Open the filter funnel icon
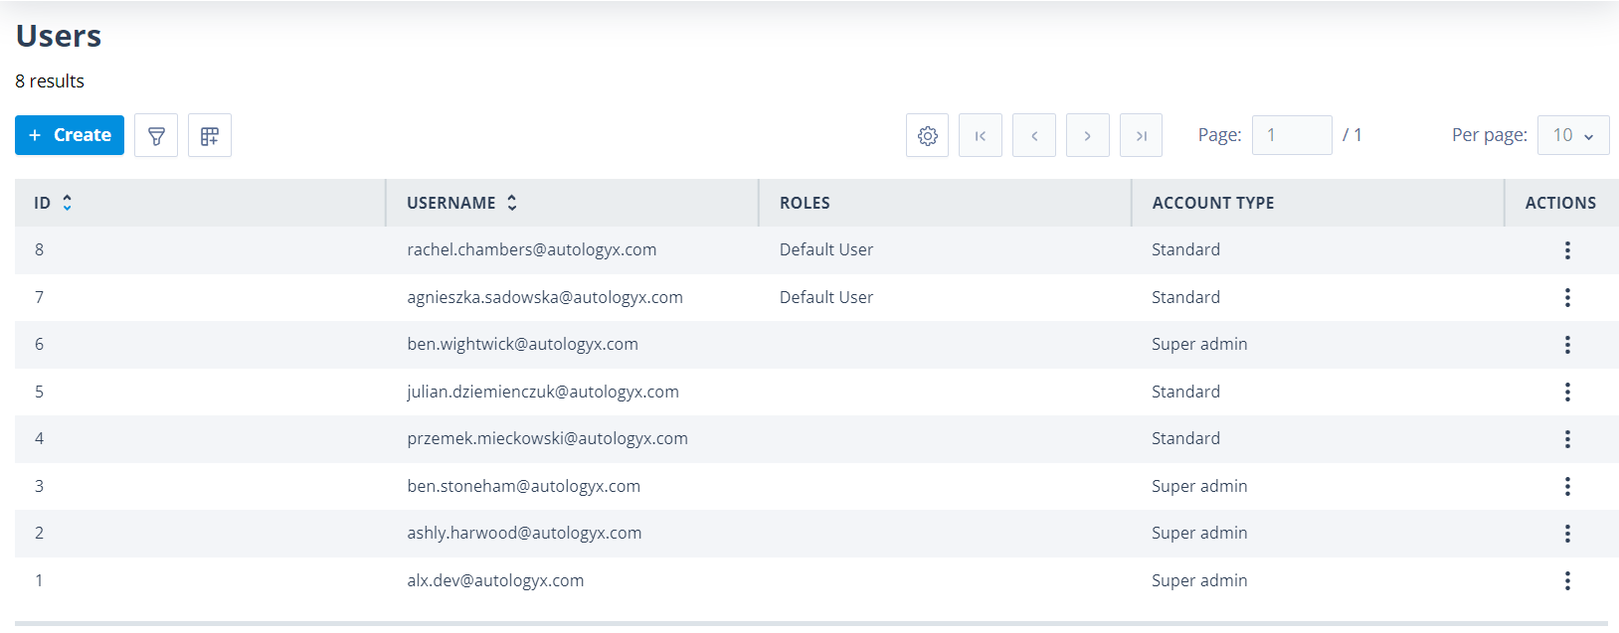 pos(156,135)
